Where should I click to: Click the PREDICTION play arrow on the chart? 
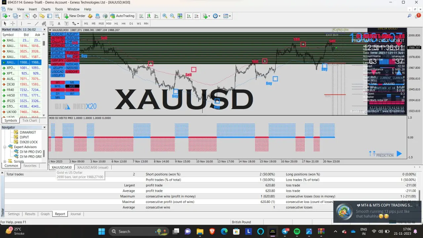click(x=399, y=154)
